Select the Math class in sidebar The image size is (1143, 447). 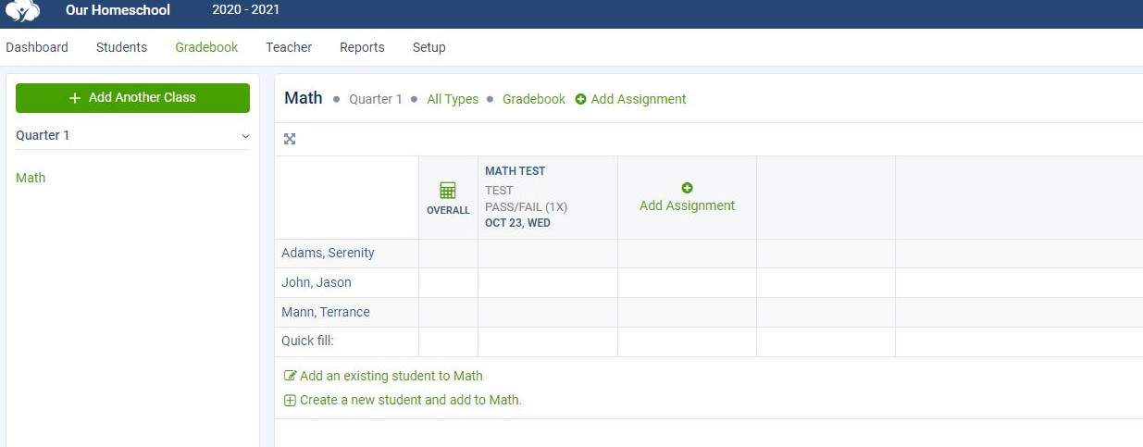tap(31, 178)
